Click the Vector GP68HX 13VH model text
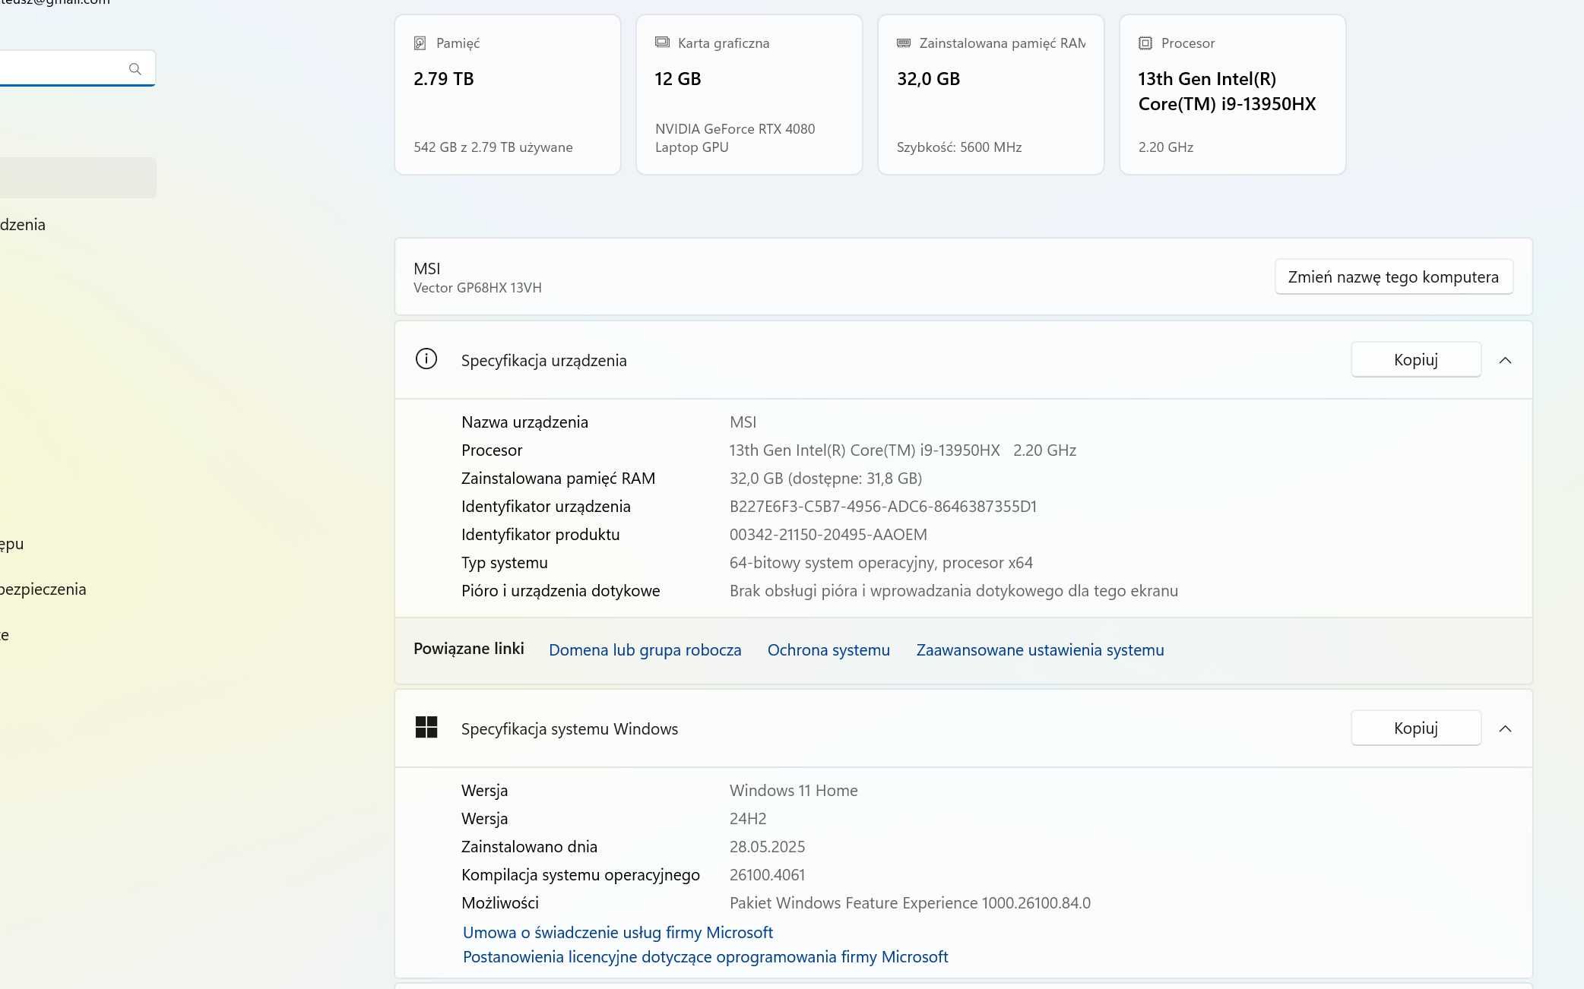Viewport: 1584px width, 989px height. click(x=477, y=288)
